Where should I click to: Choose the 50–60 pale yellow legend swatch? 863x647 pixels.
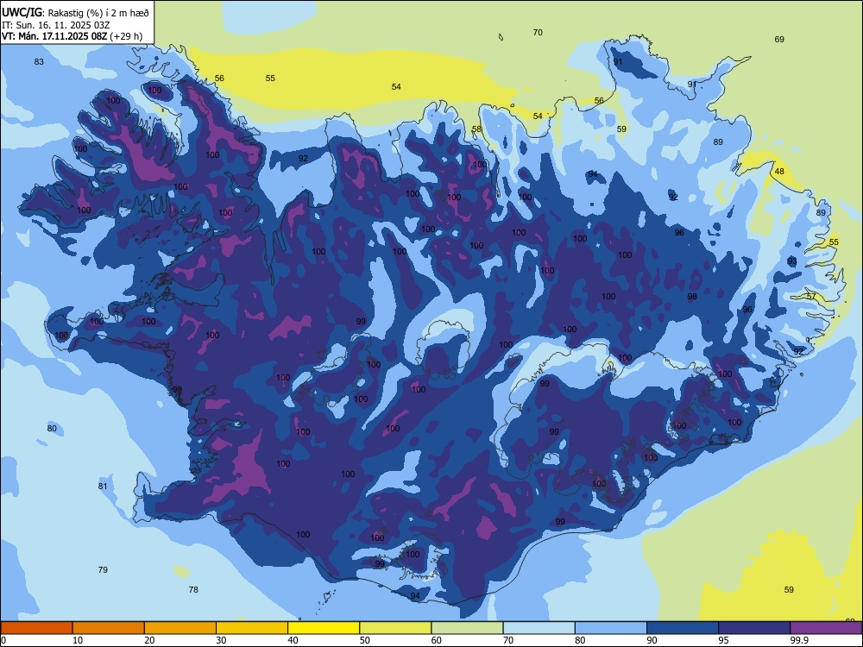tap(396, 628)
